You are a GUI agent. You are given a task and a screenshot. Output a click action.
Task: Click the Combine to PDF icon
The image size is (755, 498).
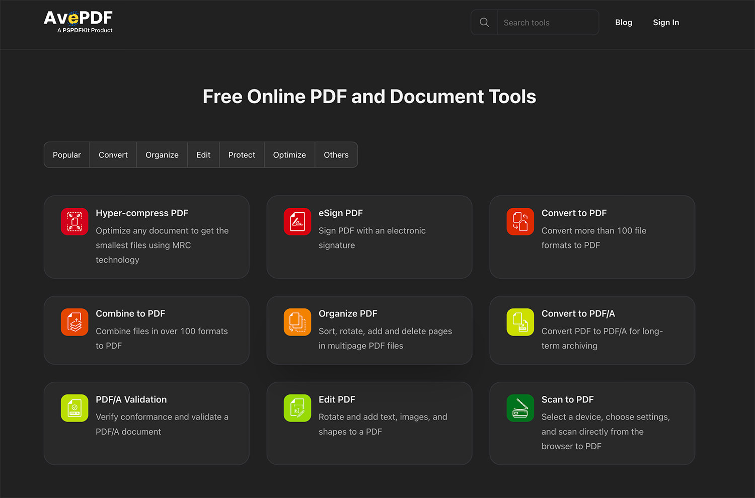pos(74,322)
